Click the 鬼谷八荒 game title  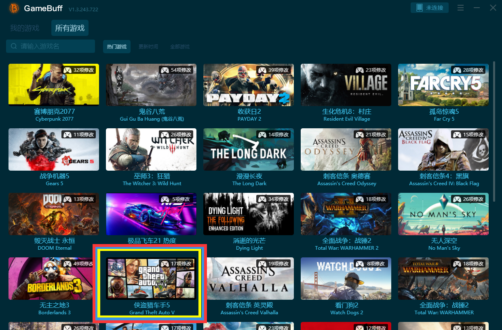pyautogui.click(x=152, y=111)
